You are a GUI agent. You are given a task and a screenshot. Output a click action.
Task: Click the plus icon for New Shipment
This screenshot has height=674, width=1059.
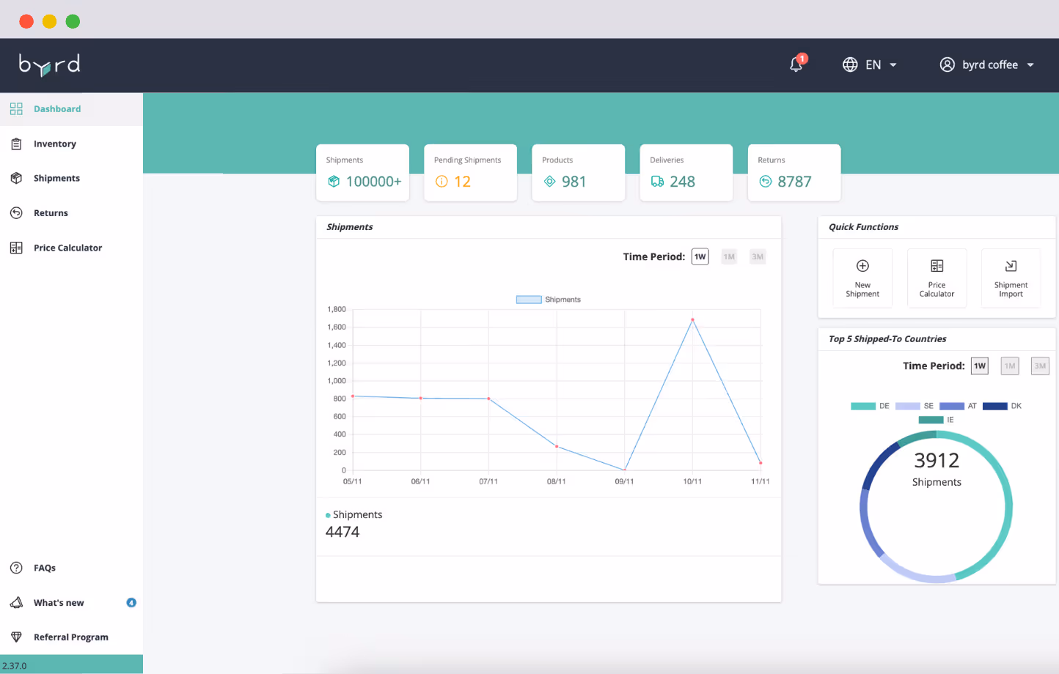coord(862,265)
